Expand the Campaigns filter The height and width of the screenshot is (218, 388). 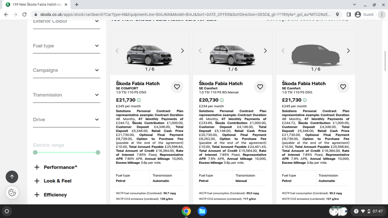[x=67, y=70]
